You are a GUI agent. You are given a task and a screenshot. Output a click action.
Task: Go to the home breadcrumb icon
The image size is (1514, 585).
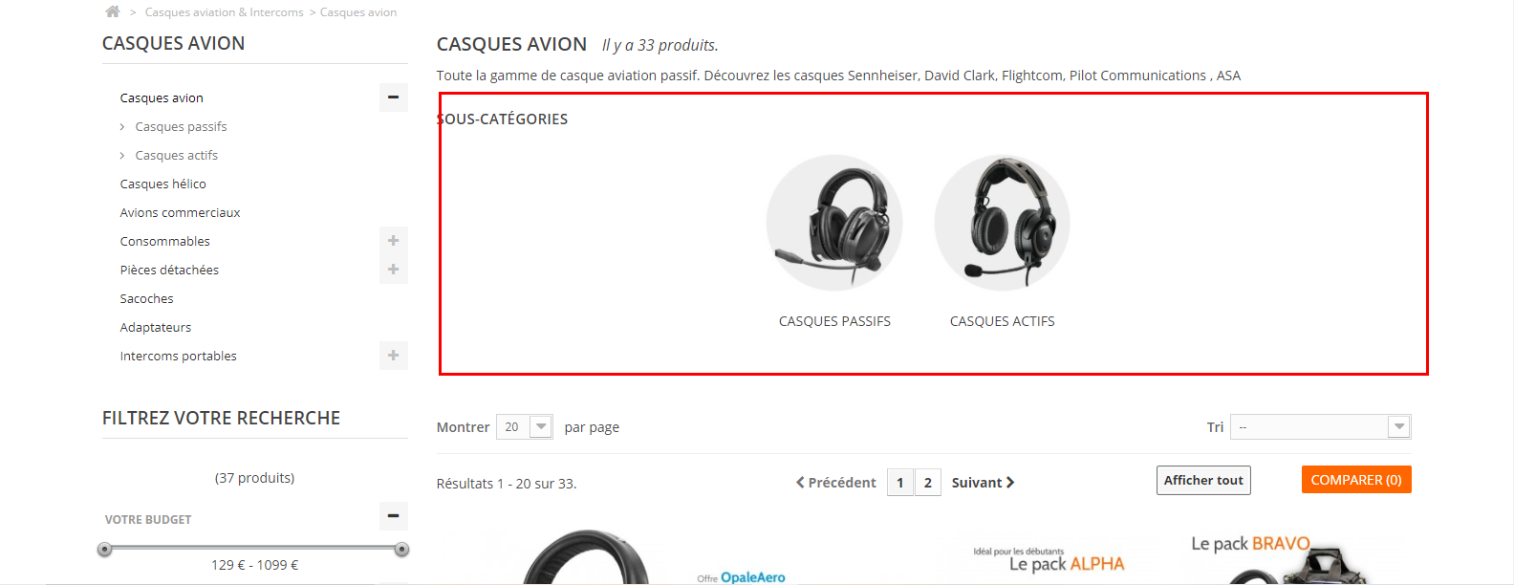(x=113, y=11)
